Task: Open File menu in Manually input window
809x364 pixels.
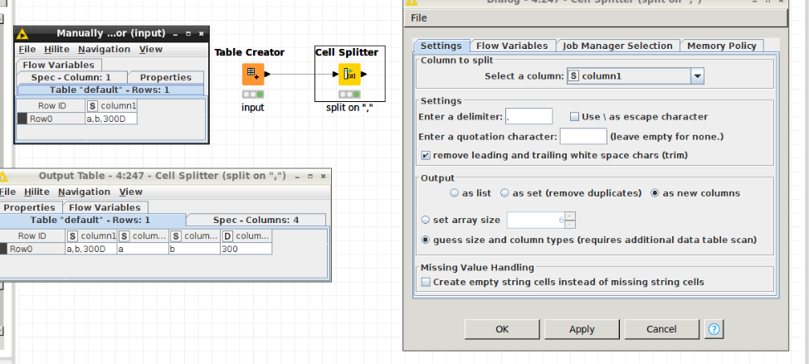Action: point(27,50)
